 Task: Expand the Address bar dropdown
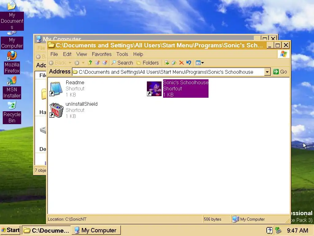pyautogui.click(x=267, y=72)
